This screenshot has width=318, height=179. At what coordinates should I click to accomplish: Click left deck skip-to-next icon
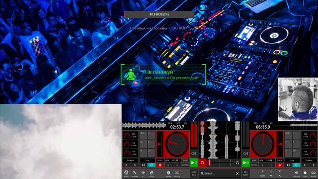(144, 165)
